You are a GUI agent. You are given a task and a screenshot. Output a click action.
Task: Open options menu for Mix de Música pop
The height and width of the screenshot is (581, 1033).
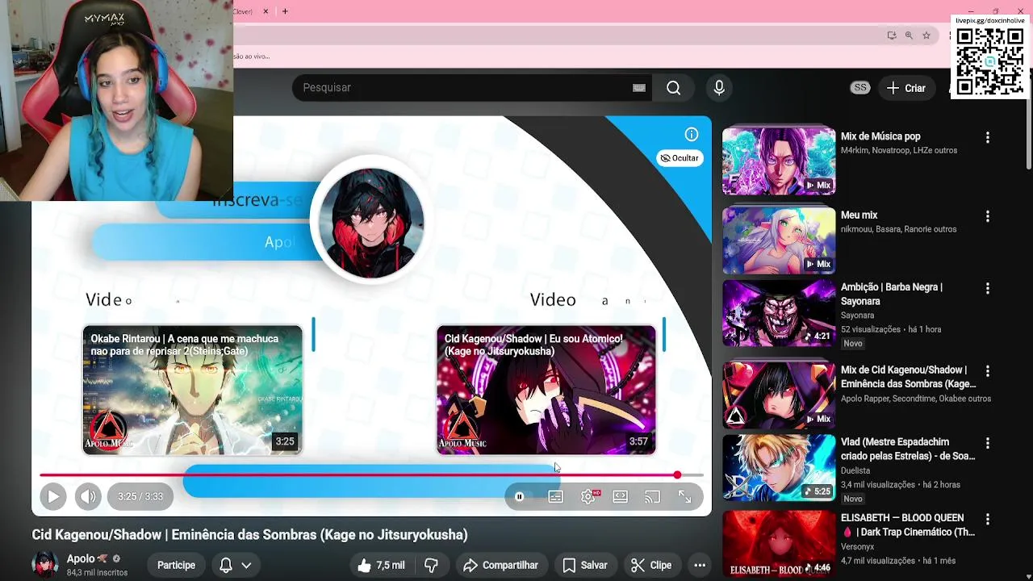(987, 138)
